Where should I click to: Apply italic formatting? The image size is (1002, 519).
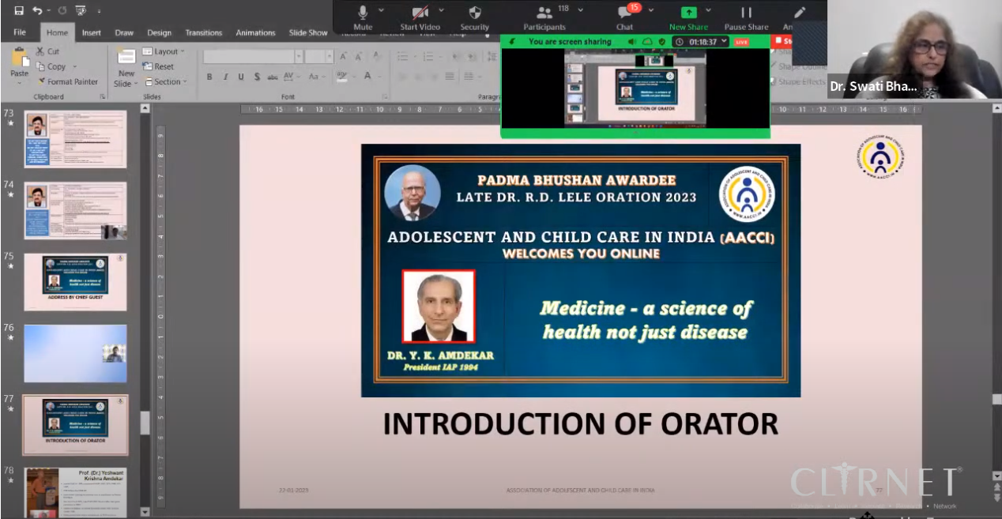pos(226,77)
